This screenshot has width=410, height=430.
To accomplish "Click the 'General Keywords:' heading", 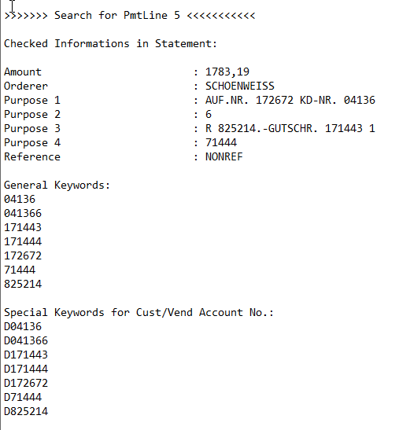I will (x=57, y=185).
